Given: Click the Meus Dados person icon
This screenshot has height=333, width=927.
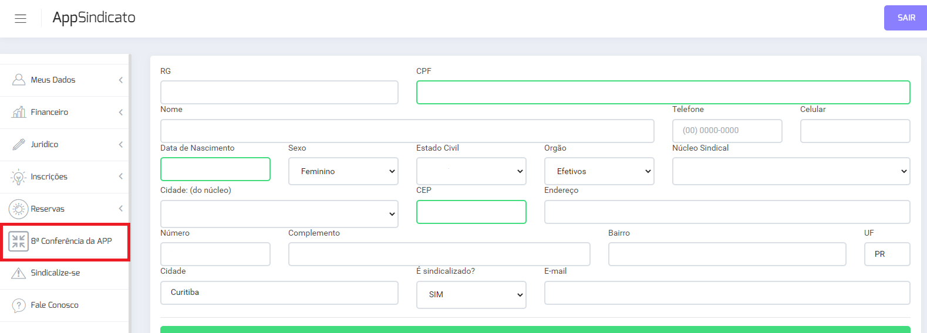Looking at the screenshot, I should pos(19,80).
